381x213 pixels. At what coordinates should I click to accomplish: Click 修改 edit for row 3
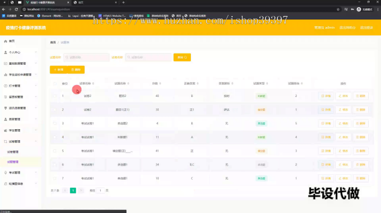(343, 124)
